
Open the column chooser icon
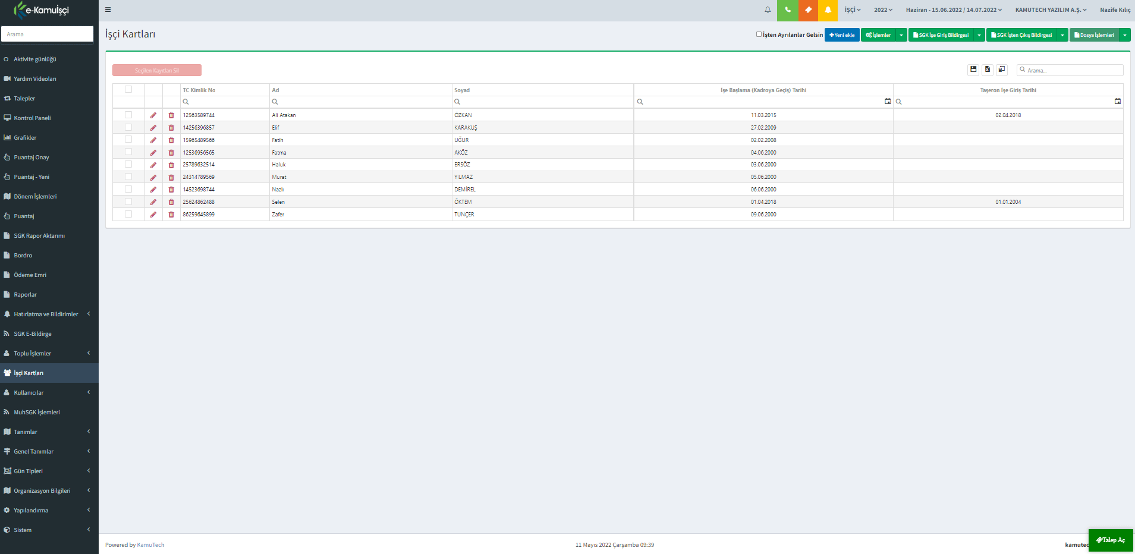pyautogui.click(x=1002, y=70)
